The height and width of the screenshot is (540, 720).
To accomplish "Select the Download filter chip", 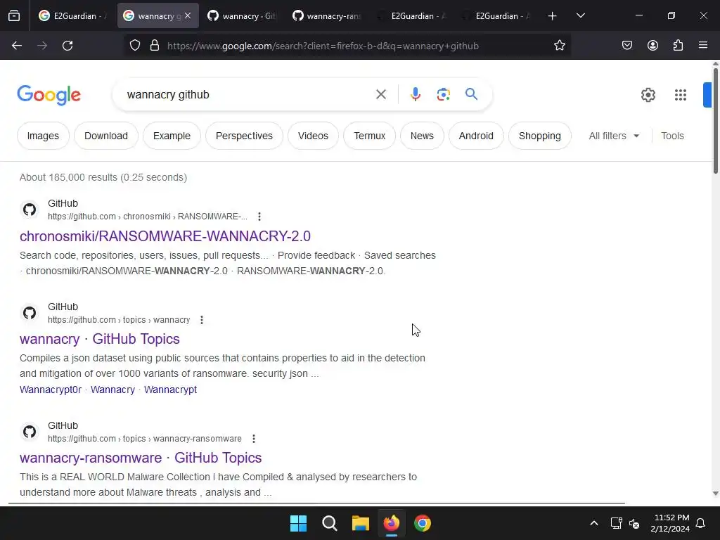I will (x=106, y=136).
